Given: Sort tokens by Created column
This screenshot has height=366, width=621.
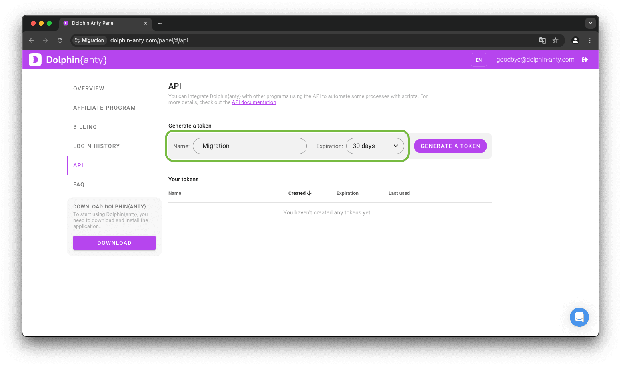Looking at the screenshot, I should coord(300,193).
